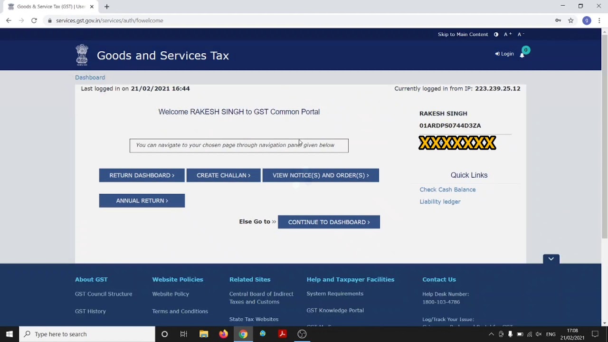Image resolution: width=608 pixels, height=342 pixels.
Task: Open the Terms and Conditions link
Action: coord(180,311)
